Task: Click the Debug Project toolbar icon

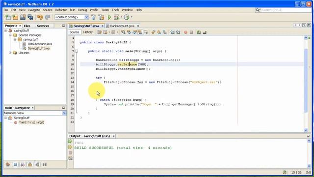Action: 116,17
